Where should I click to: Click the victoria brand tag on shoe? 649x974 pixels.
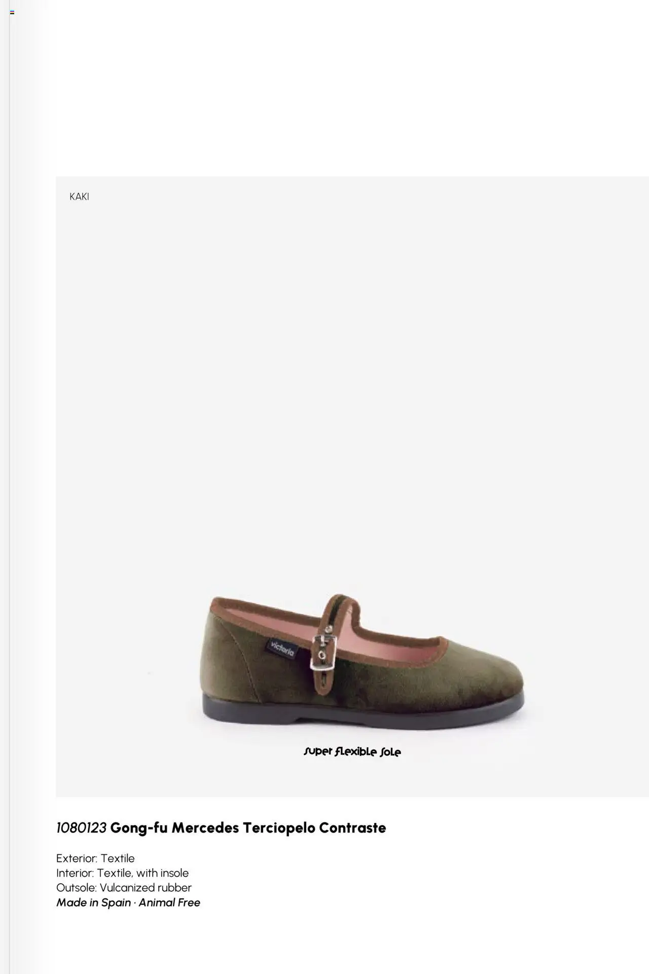282,648
